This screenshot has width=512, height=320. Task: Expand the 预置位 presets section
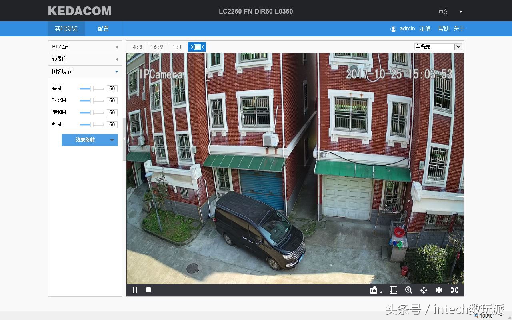pyautogui.click(x=85, y=59)
